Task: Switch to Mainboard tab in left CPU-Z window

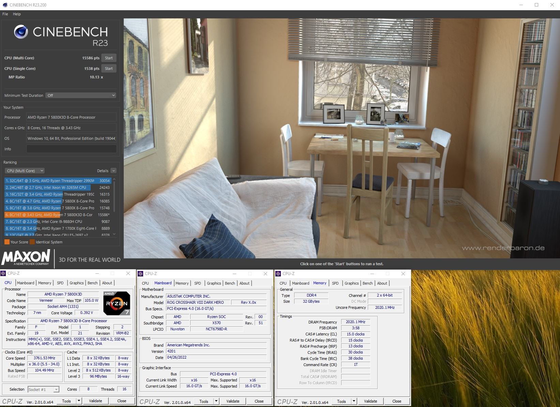Action: click(x=26, y=283)
